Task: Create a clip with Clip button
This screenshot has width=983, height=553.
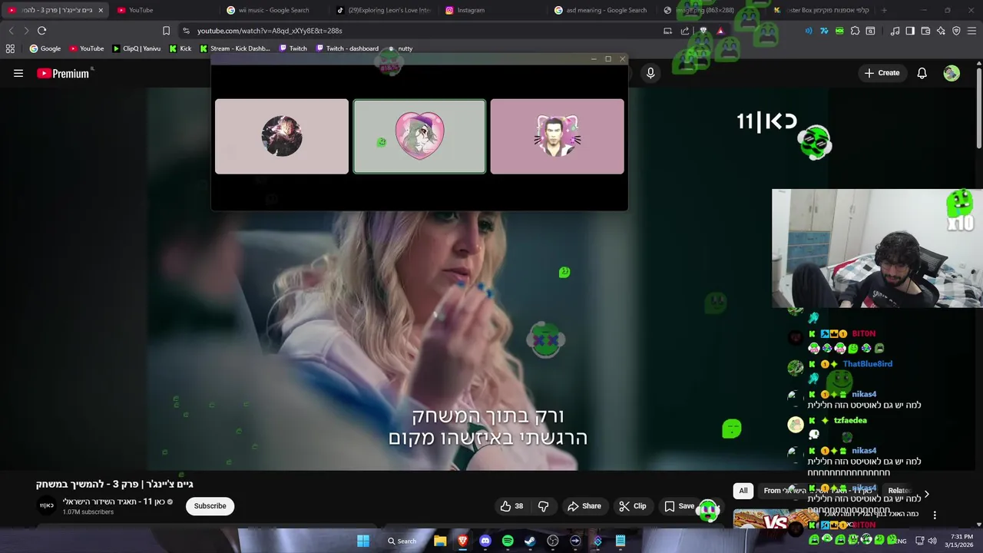Action: [633, 506]
